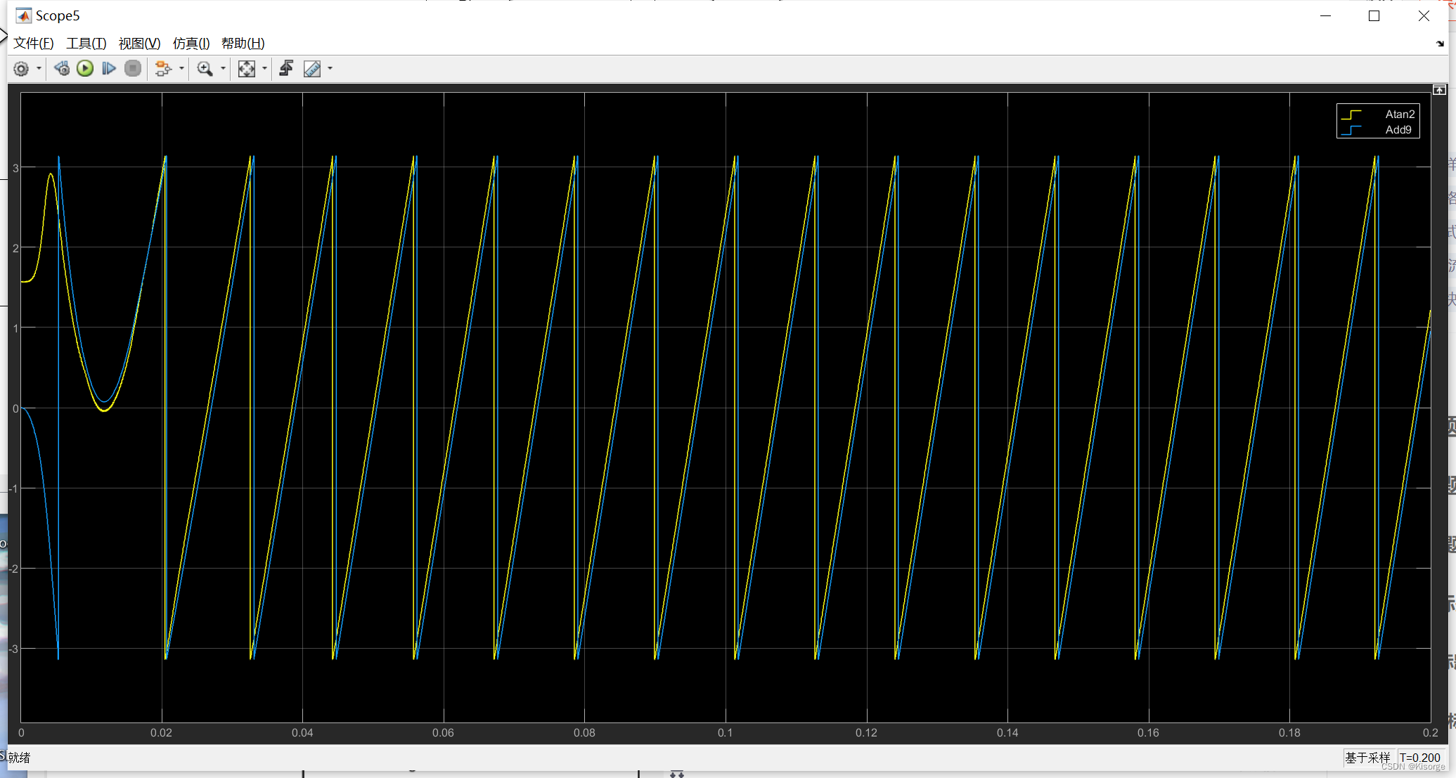Run the simulation with the play button

(x=85, y=68)
